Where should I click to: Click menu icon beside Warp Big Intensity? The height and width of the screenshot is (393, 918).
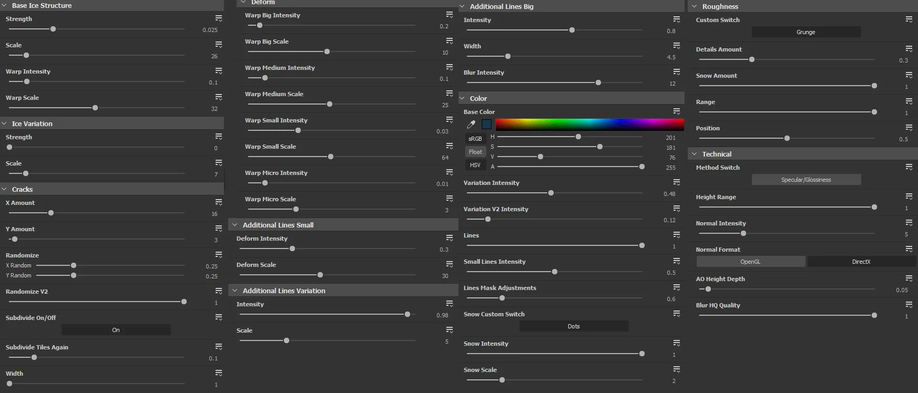[x=450, y=15]
